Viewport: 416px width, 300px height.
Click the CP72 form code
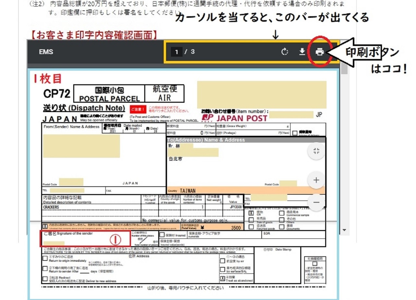click(57, 94)
